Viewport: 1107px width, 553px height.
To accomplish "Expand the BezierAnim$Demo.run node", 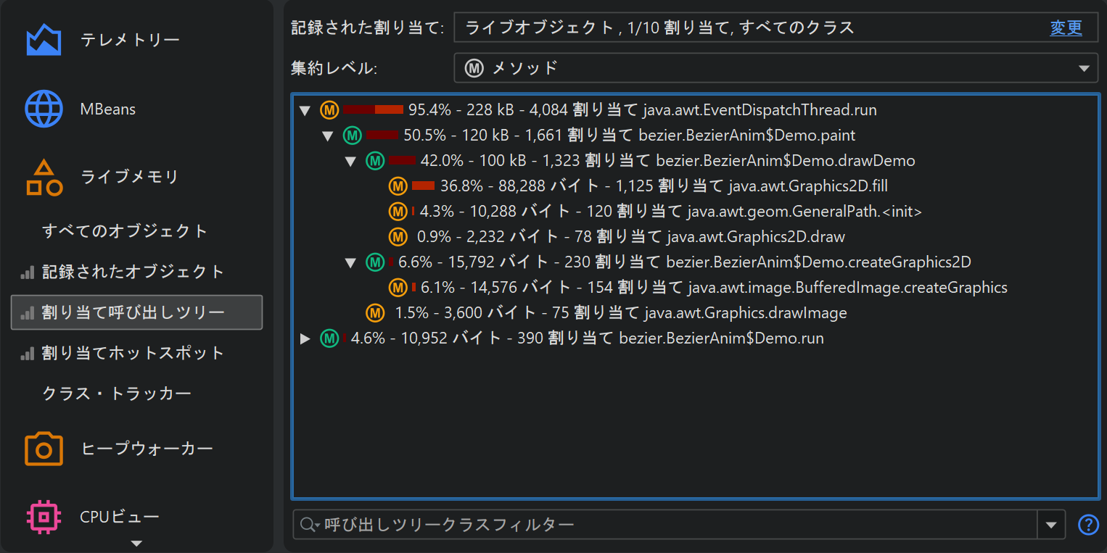I will [x=305, y=338].
